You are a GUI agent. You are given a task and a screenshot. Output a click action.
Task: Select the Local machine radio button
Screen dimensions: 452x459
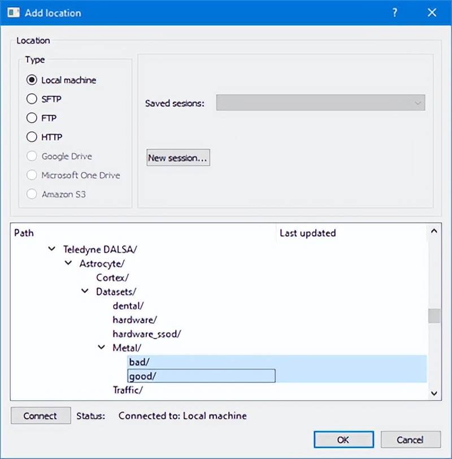[x=32, y=80]
